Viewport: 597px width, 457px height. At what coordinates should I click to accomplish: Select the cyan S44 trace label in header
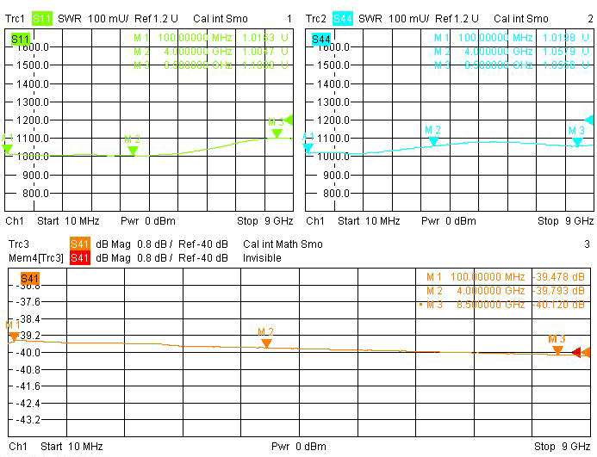pyautogui.click(x=342, y=18)
